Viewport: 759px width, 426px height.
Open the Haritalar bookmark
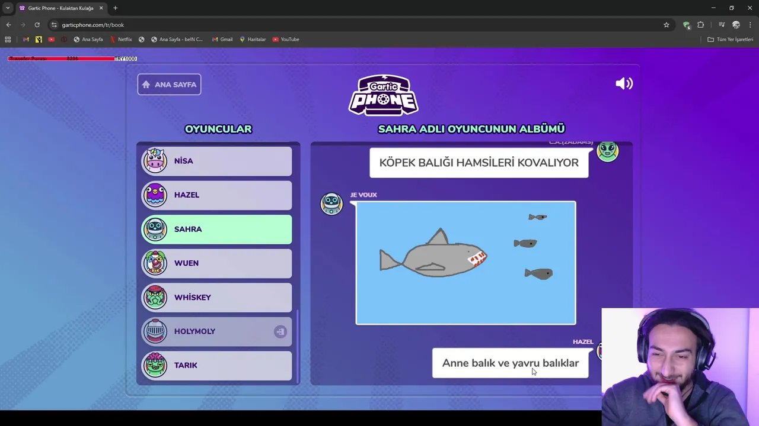tap(253, 40)
